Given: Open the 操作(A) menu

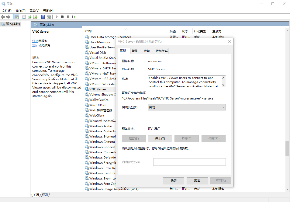Looking at the screenshot, I should [20, 11].
